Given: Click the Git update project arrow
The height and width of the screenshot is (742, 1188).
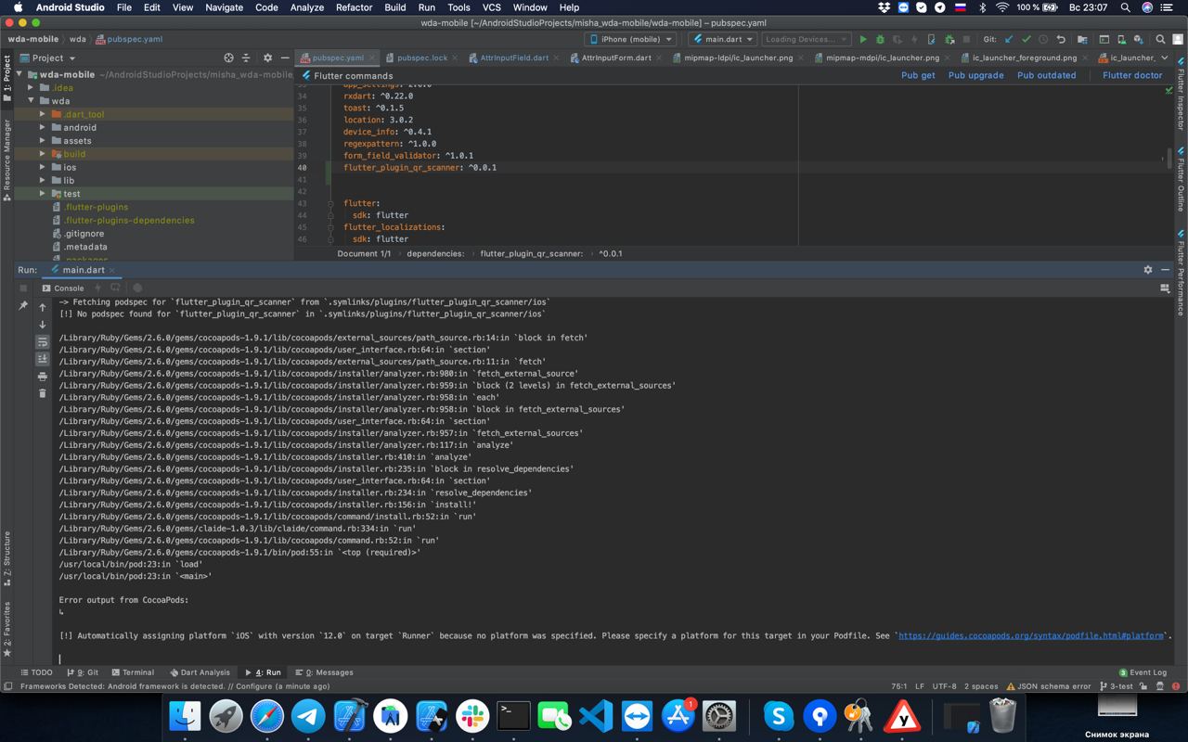Looking at the screenshot, I should [x=1009, y=39].
